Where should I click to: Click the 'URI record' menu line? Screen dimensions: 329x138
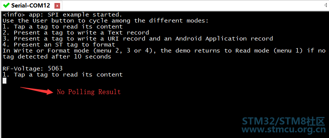click(137, 39)
